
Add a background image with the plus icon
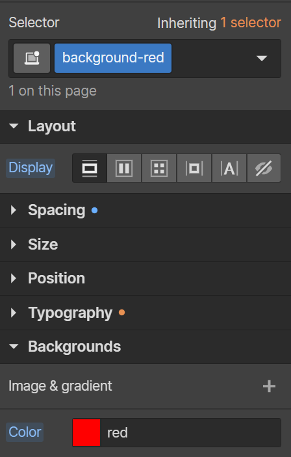[269, 386]
